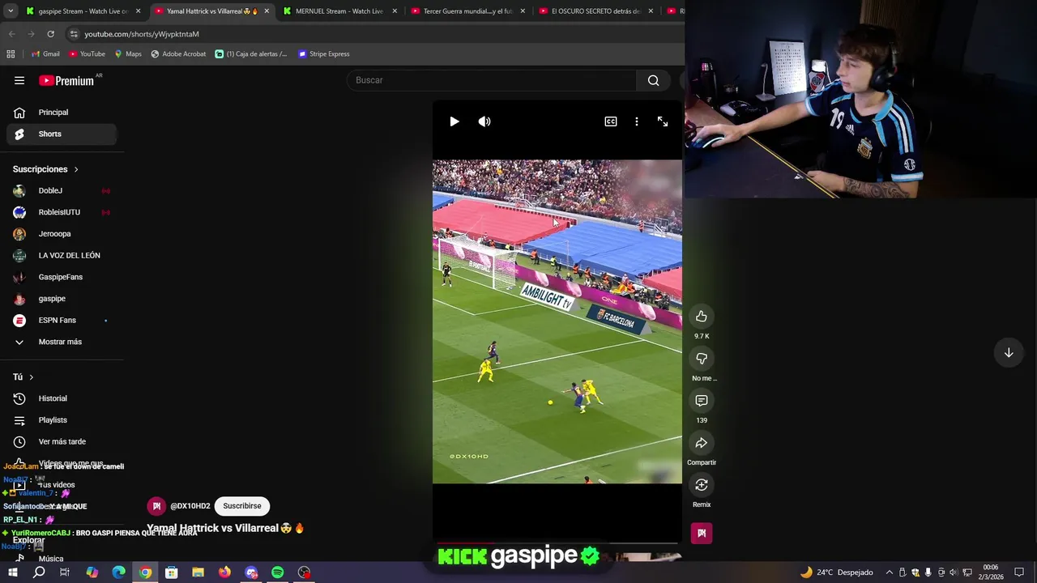The image size is (1037, 583).
Task: Switch to the gaspipe Stream browser tab
Action: pyautogui.click(x=83, y=11)
